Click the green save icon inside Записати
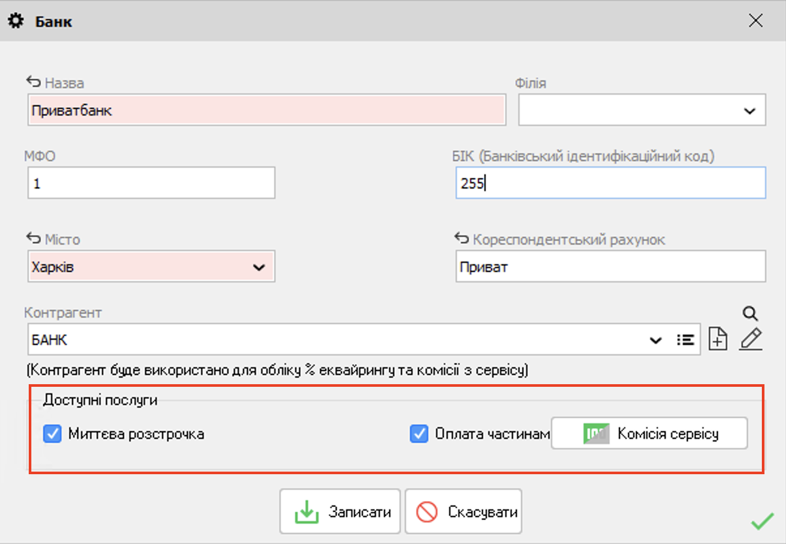 [307, 511]
